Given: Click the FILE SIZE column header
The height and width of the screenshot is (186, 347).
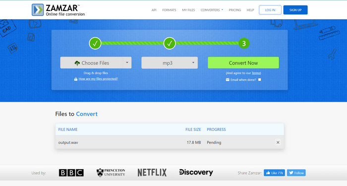Looking at the screenshot, I should point(193,129).
